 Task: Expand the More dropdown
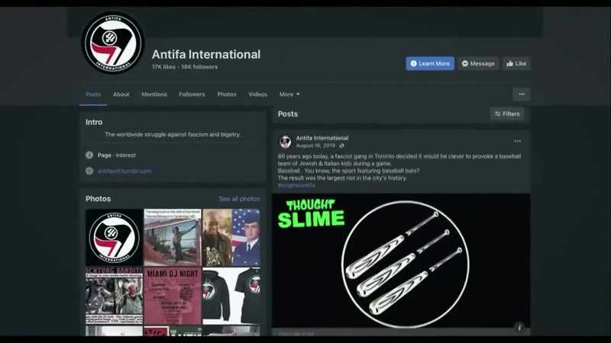point(289,94)
